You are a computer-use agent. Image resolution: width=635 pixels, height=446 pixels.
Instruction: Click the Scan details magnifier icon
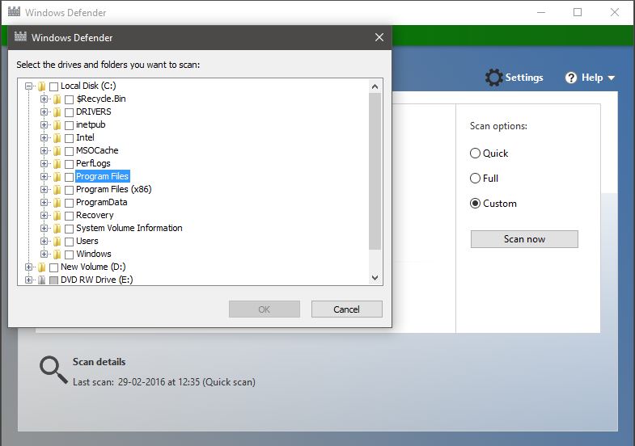click(53, 369)
